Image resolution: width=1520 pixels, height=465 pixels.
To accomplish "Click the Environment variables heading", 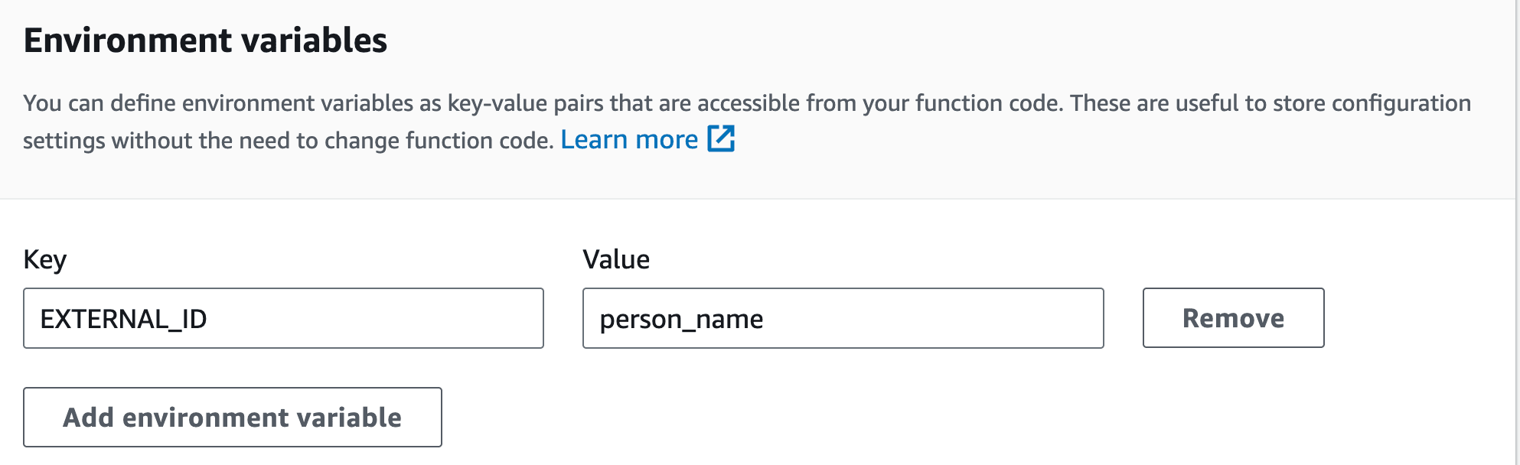I will [207, 40].
